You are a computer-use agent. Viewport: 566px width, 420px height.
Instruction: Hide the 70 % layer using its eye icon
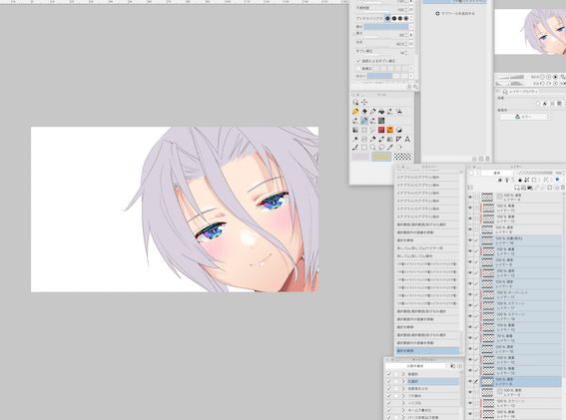[470, 338]
